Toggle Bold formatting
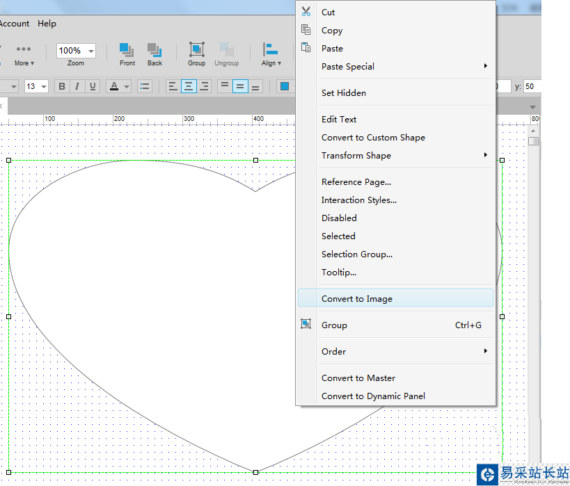 [62, 86]
